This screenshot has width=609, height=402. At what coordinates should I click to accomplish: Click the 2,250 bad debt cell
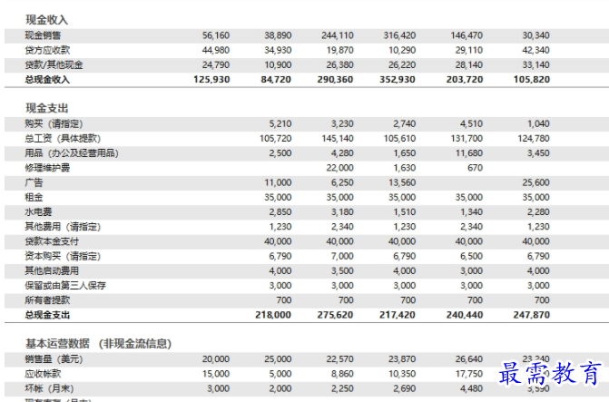(x=342, y=388)
